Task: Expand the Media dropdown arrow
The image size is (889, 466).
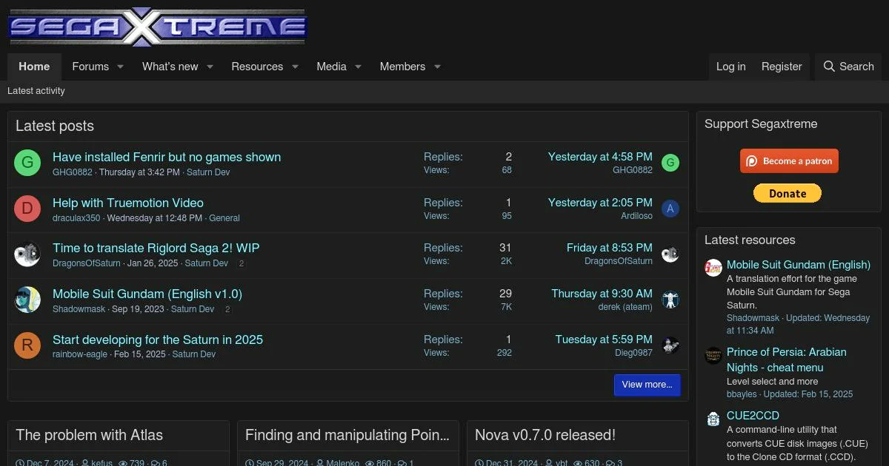Action: (x=358, y=67)
